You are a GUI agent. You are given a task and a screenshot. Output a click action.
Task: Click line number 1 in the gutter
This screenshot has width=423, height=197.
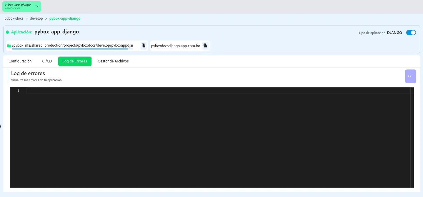pos(18,91)
